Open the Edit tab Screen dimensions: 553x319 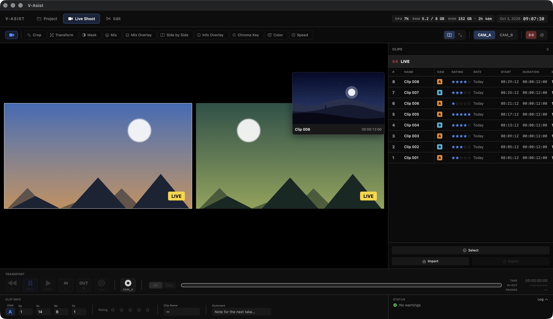(x=113, y=19)
